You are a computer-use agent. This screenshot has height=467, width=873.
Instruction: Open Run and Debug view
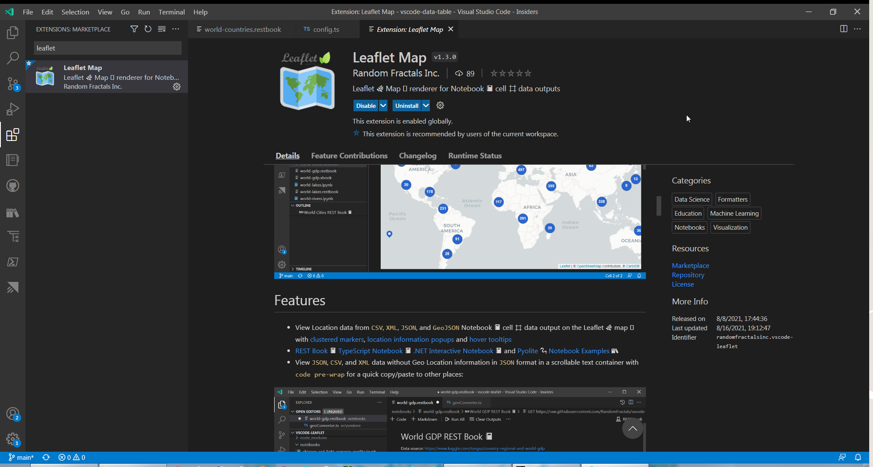point(13,109)
